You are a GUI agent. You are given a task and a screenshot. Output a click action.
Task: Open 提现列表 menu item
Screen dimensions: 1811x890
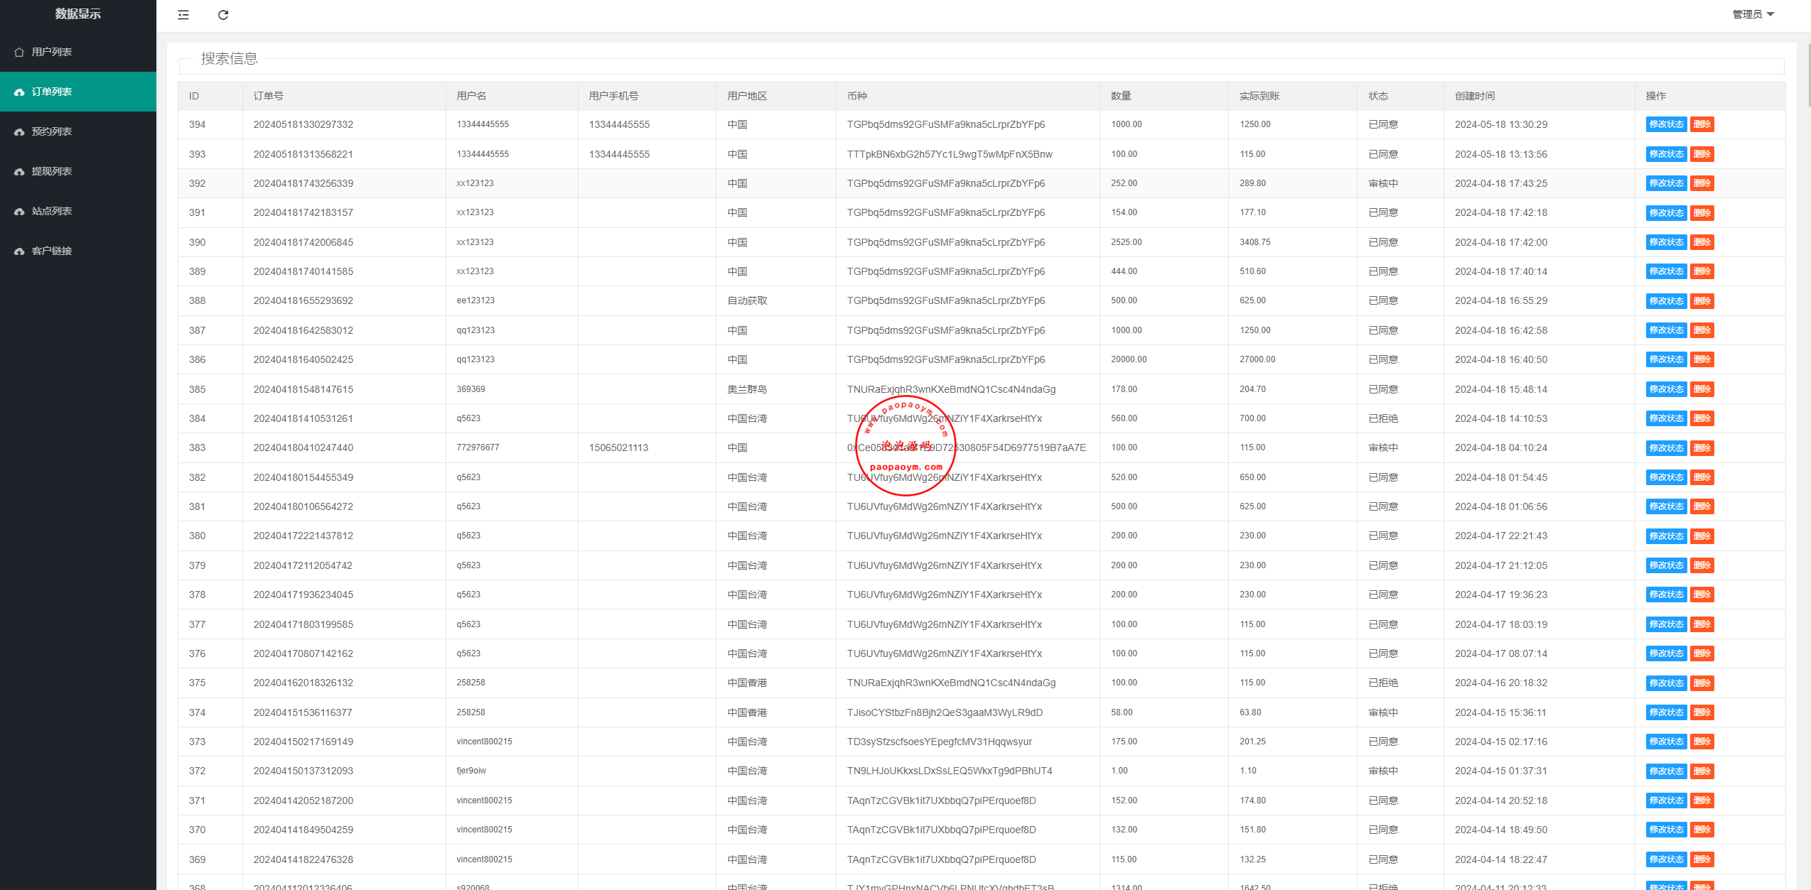[52, 171]
